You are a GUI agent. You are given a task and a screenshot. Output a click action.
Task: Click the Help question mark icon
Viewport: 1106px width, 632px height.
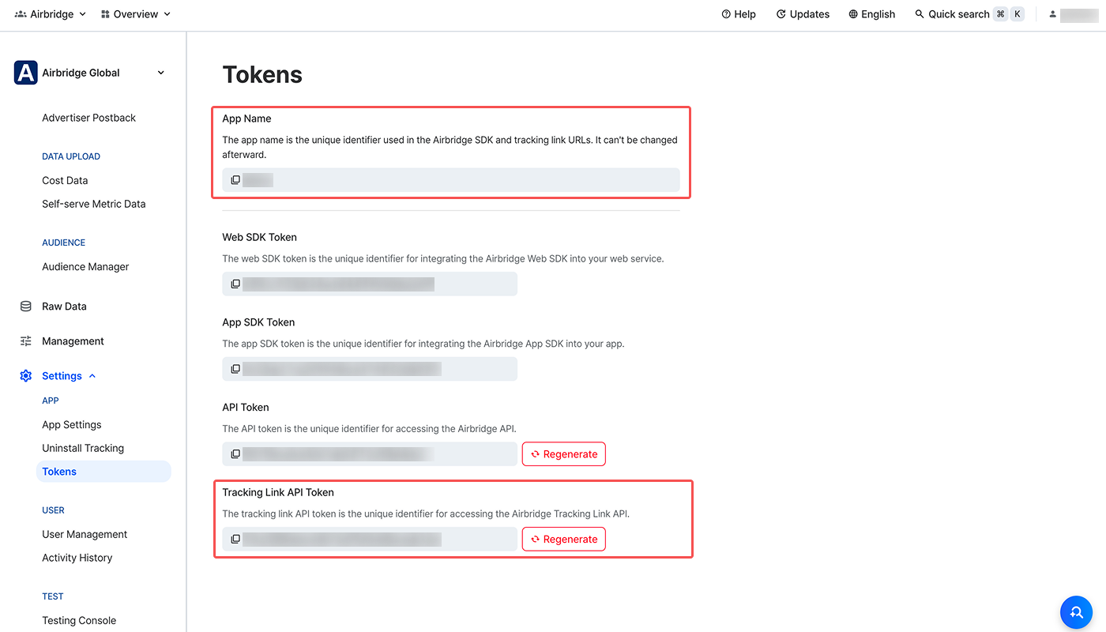pos(726,14)
